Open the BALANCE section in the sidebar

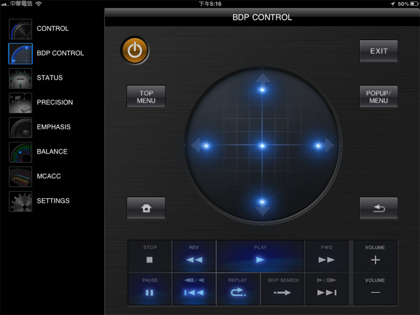click(52, 152)
